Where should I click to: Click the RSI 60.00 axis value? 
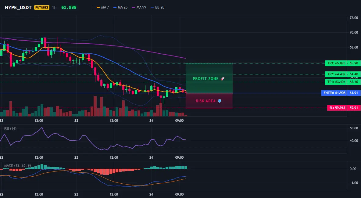(354, 128)
